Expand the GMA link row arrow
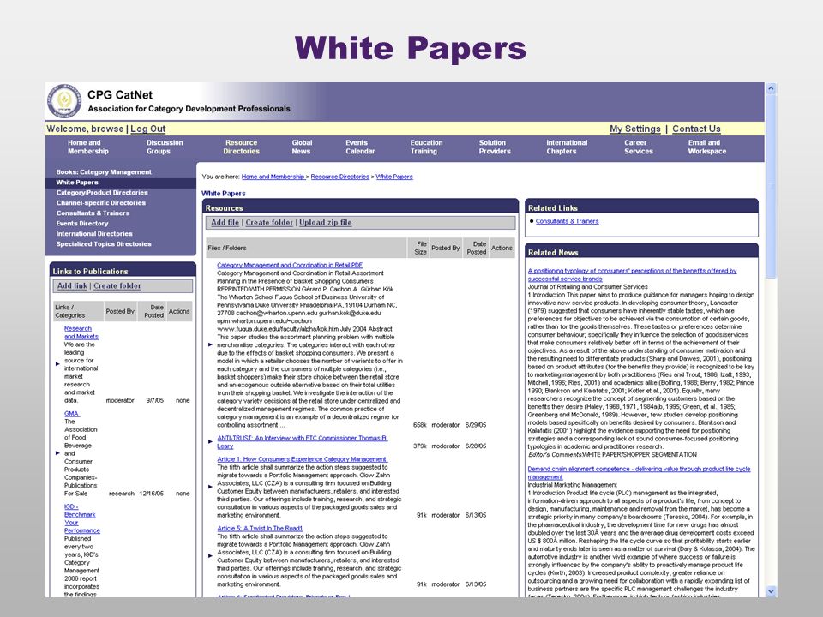Viewport: 823px width, 617px height. point(57,452)
